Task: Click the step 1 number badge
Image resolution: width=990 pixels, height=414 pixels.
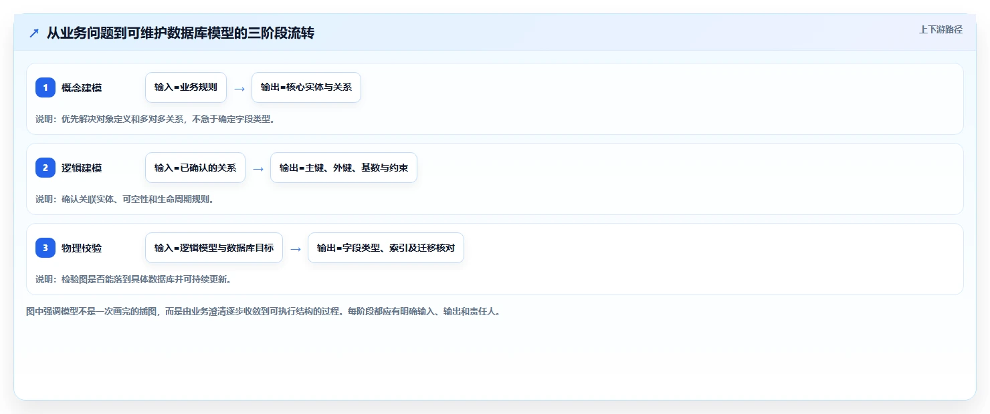Action: click(45, 87)
